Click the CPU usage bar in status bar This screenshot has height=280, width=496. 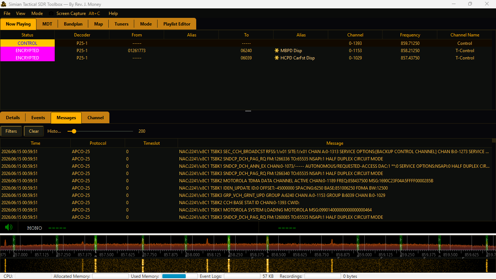pyautogui.click(x=32, y=276)
